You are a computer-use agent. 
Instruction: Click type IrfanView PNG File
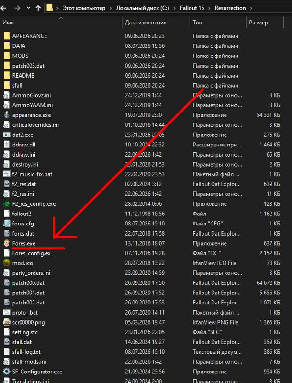click(215, 322)
